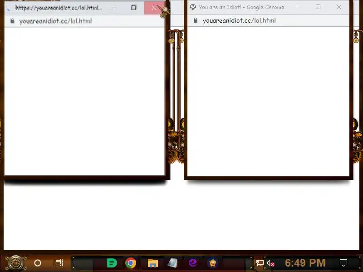
Task: Maximize the 'You are an Idiot!' window
Action: [318, 7]
